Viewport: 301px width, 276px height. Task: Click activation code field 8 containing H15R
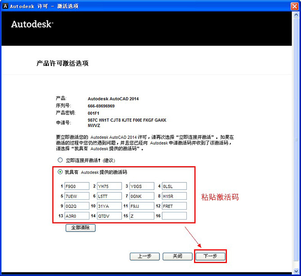point(174,196)
